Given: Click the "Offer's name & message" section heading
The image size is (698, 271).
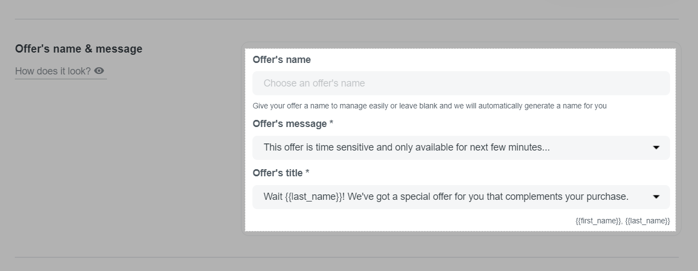Looking at the screenshot, I should (78, 49).
